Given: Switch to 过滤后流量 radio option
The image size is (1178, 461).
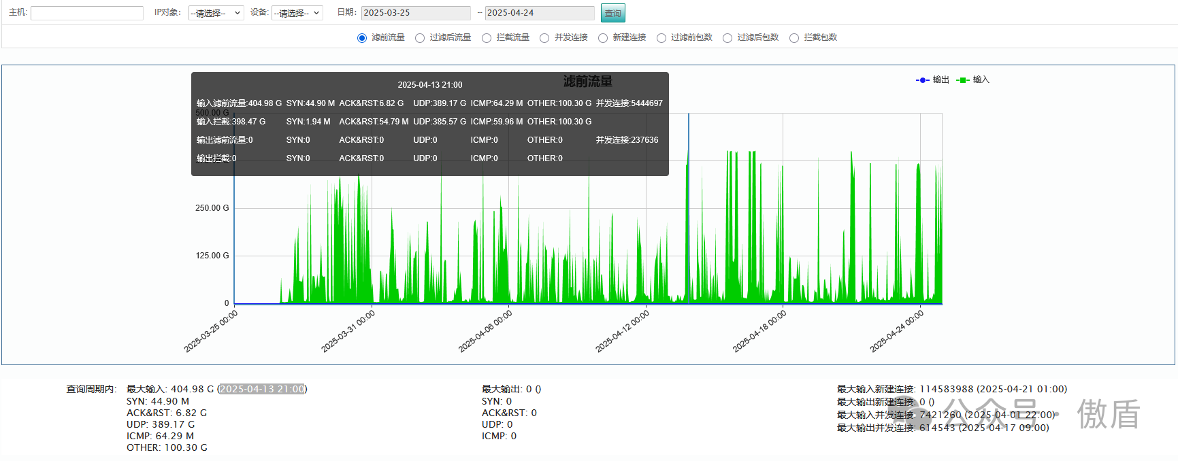Looking at the screenshot, I should pos(420,38).
